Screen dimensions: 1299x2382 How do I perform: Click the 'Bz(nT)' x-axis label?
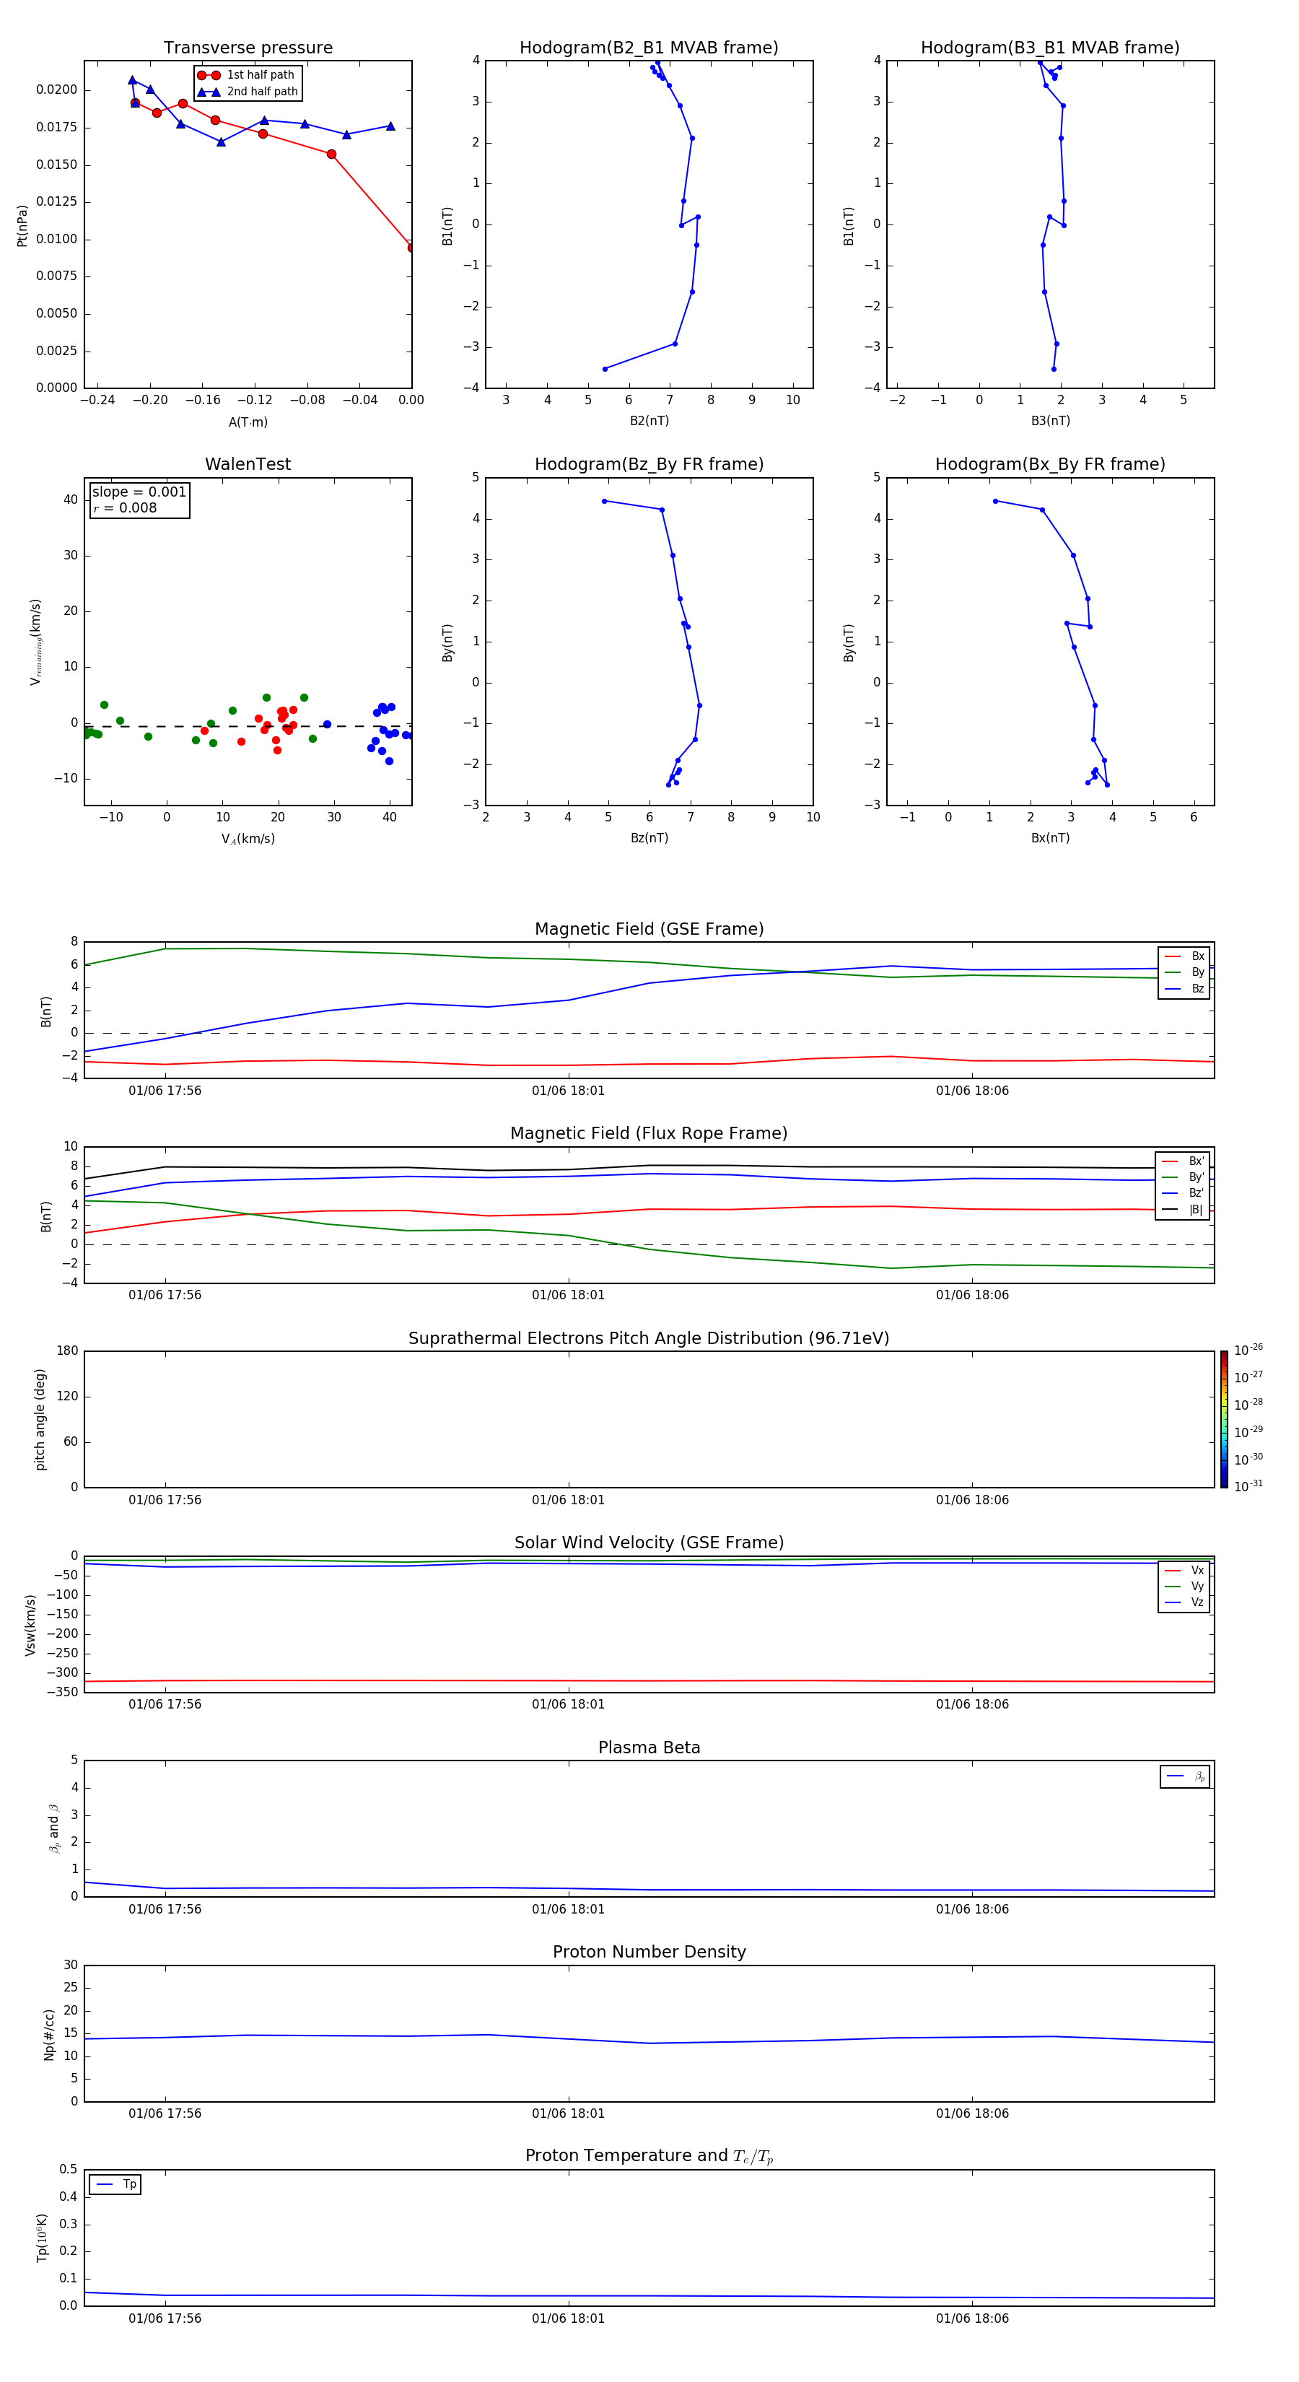point(649,838)
